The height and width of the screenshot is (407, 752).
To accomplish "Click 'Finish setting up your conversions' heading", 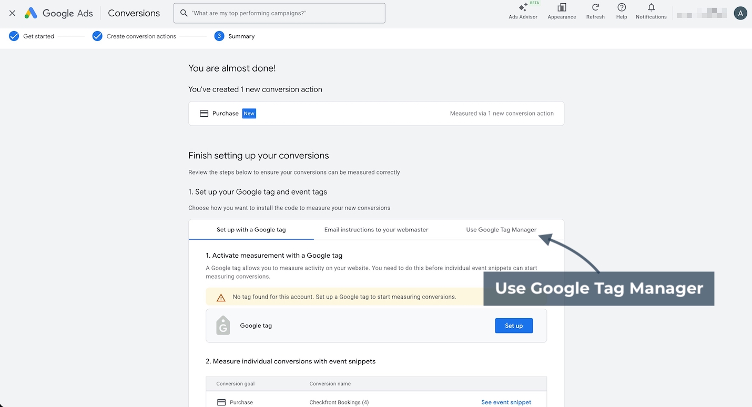I will [259, 156].
